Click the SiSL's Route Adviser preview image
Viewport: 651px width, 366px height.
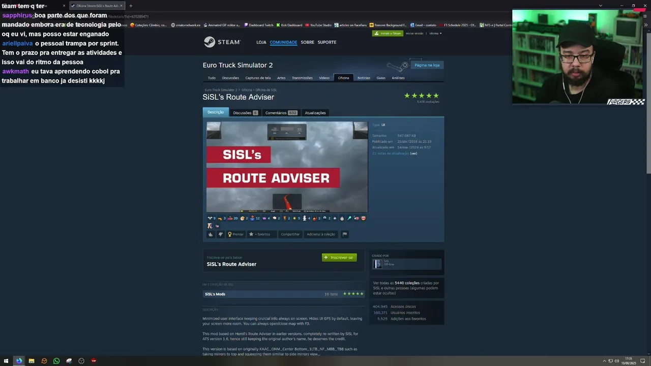tap(287, 167)
